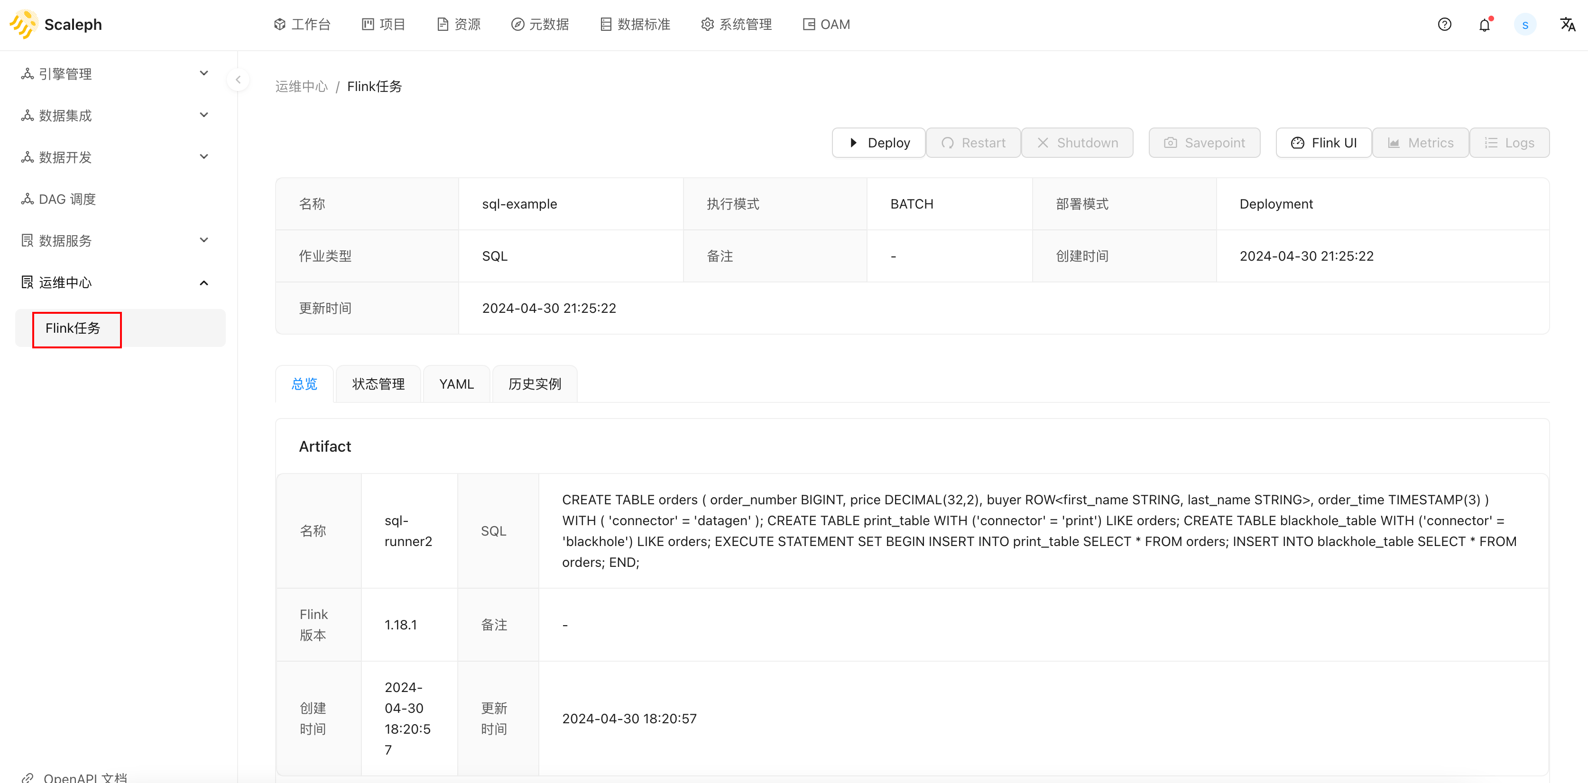Click the 总览 overview tab
1588x783 pixels.
[304, 382]
